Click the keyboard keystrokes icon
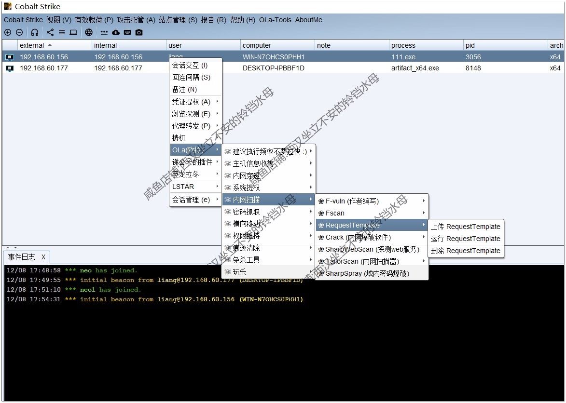The width and height of the screenshot is (566, 403). (127, 32)
